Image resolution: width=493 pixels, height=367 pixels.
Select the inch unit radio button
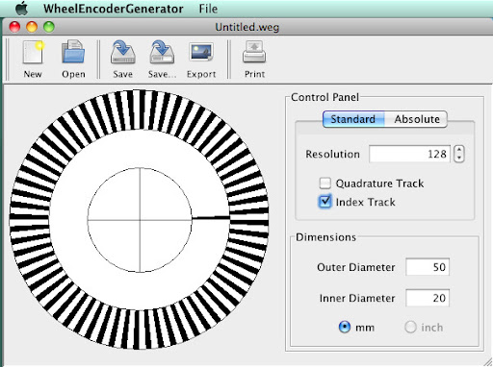(410, 328)
